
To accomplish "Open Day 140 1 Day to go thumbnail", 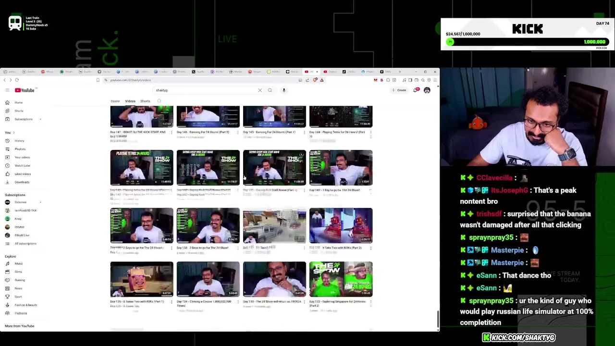I will [341, 168].
